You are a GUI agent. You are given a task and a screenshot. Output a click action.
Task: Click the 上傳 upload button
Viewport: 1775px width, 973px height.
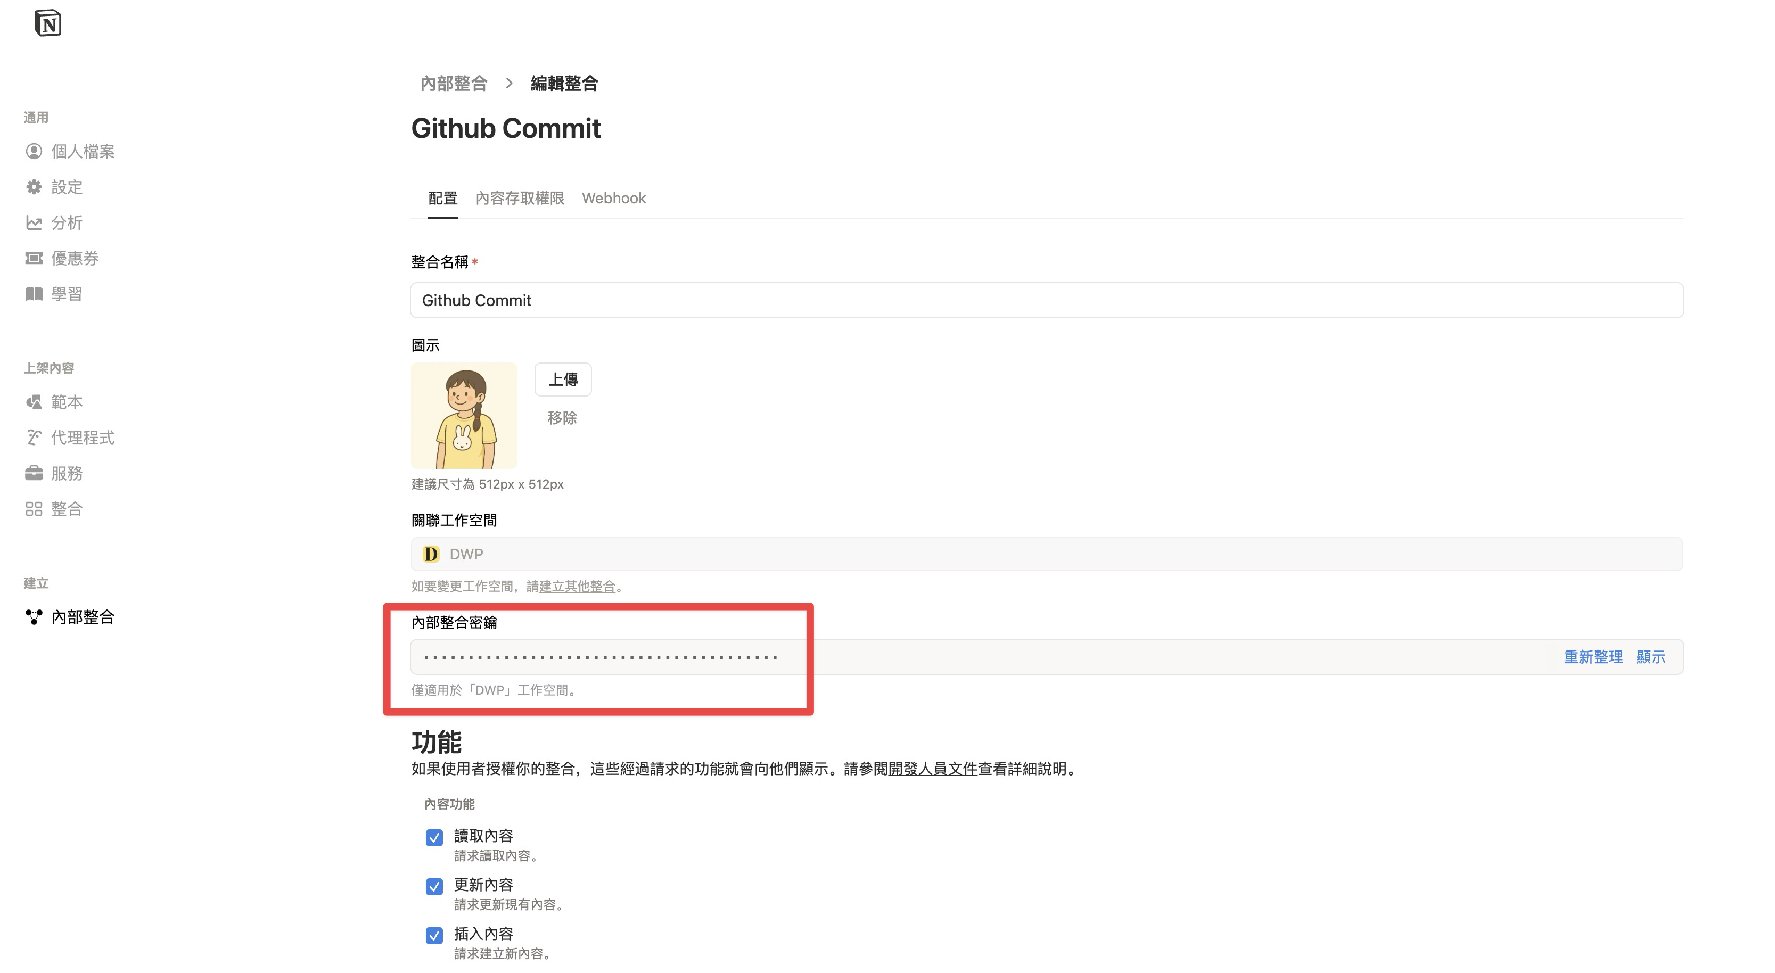[x=563, y=379]
